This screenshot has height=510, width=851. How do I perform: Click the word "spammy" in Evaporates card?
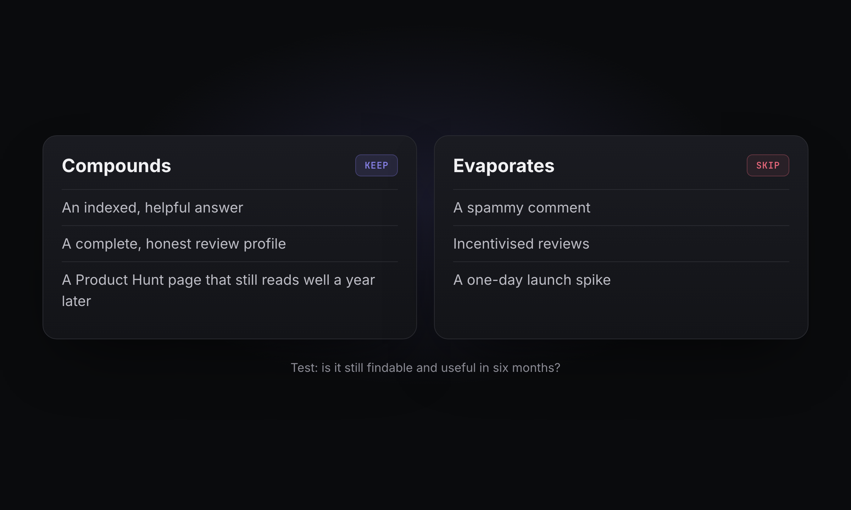[495, 208]
